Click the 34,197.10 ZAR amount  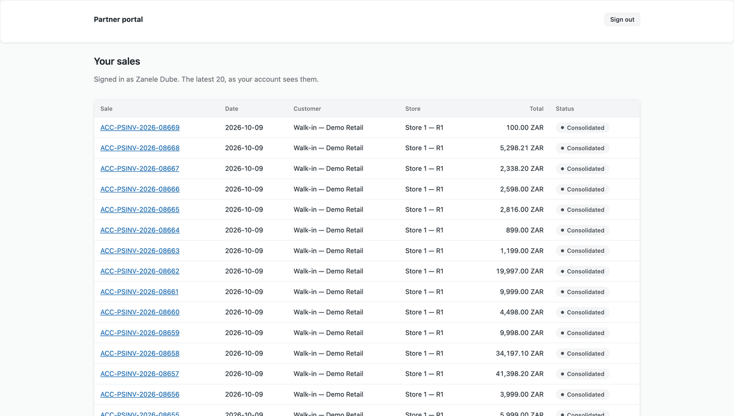tap(520, 354)
